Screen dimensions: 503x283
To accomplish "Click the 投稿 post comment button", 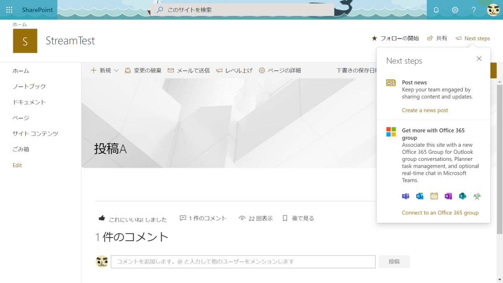I will pos(394,262).
